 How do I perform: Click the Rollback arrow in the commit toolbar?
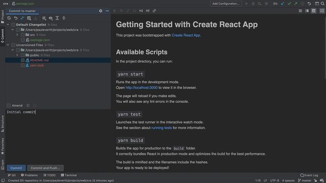coord(16,18)
